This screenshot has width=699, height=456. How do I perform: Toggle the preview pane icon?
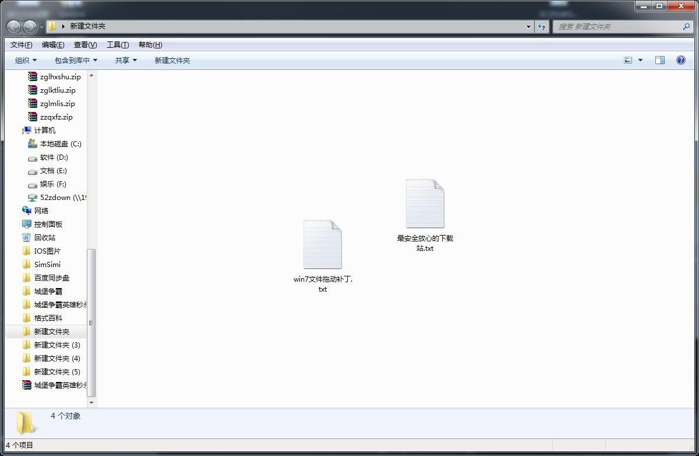click(659, 60)
